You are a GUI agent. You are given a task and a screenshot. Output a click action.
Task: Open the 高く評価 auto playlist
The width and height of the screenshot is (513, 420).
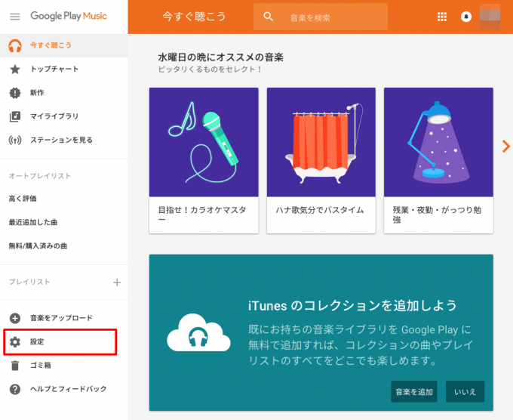(x=23, y=199)
